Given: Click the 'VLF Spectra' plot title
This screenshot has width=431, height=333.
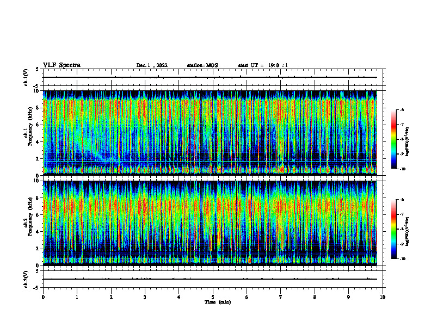Looking at the screenshot, I should pos(61,65).
